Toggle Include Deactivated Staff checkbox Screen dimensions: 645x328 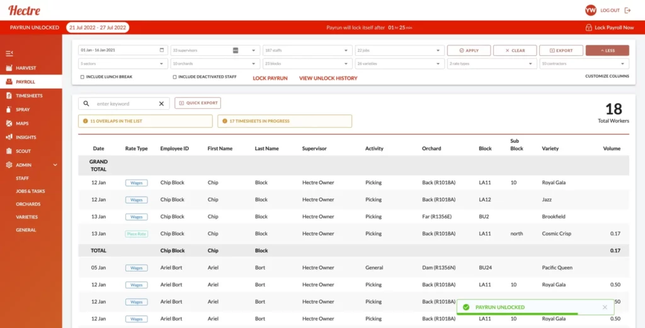tap(175, 77)
